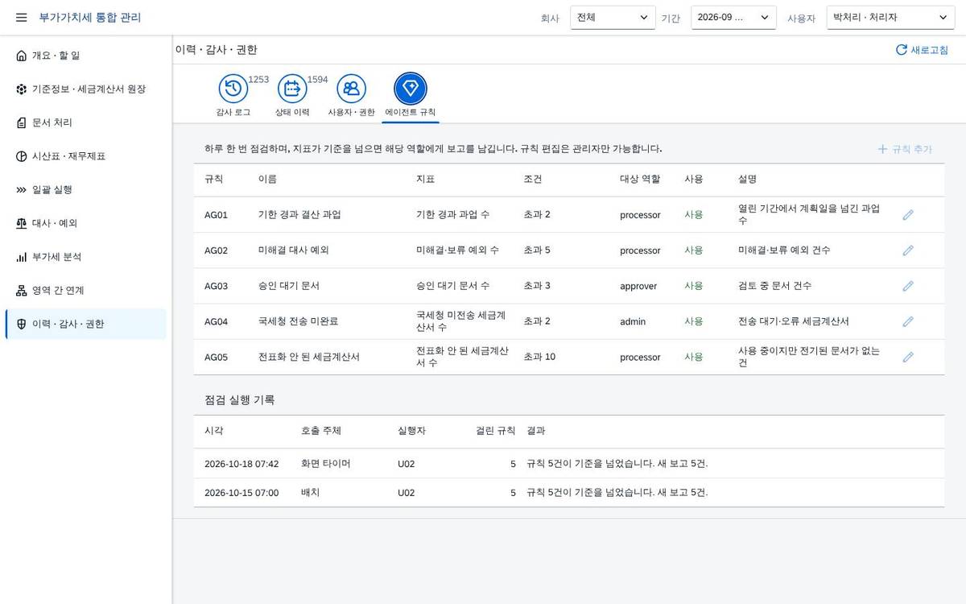Click the 새로고침 refresh button
This screenshot has height=604, width=966.
(922, 50)
